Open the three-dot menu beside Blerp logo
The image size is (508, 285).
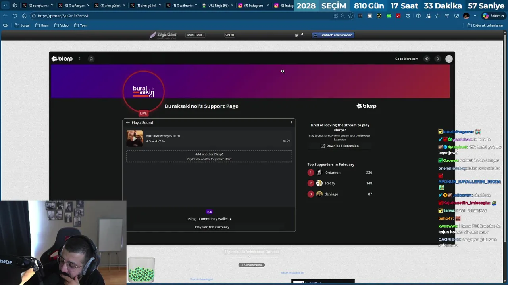click(x=79, y=59)
